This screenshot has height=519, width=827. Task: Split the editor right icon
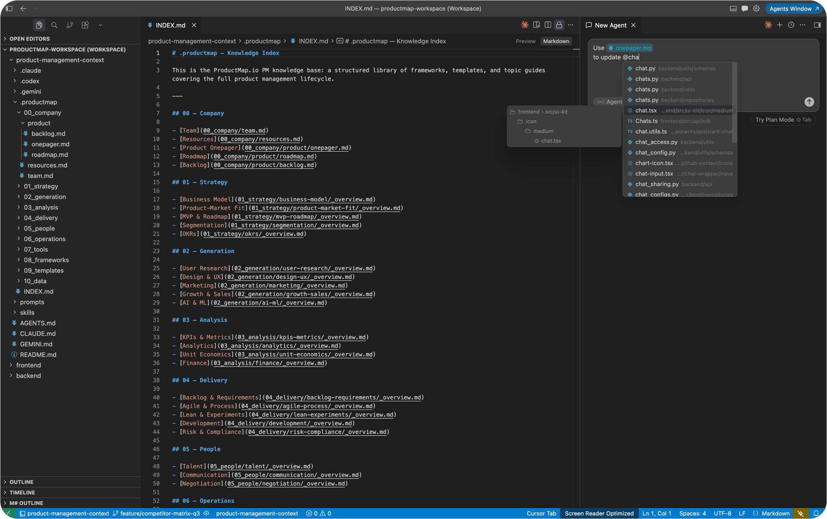coord(548,25)
